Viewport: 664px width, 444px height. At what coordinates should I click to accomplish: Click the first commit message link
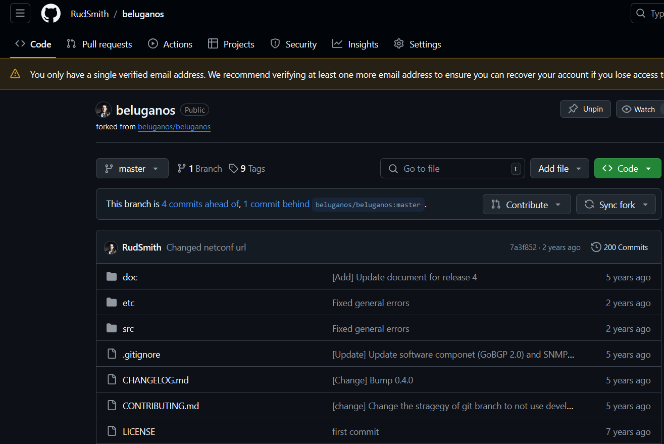pos(355,432)
